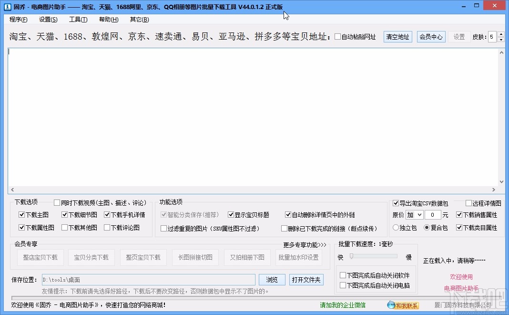The image size is (509, 315).
Task: Enable the 自动粘贴网址 auto-paste option
Action: 337,36
